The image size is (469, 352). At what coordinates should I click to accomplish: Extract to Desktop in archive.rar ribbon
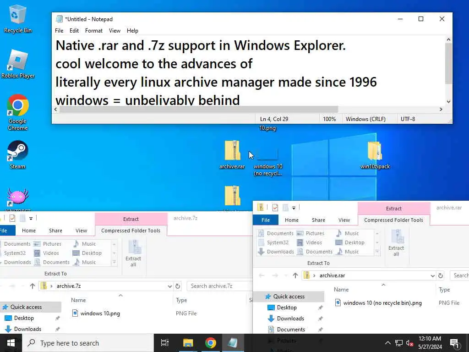350,242
